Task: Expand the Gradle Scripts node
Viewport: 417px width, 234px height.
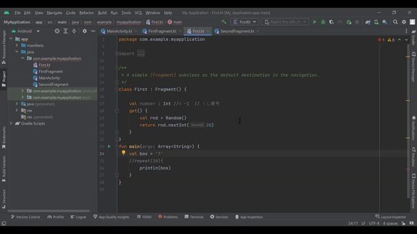Action: point(11,123)
